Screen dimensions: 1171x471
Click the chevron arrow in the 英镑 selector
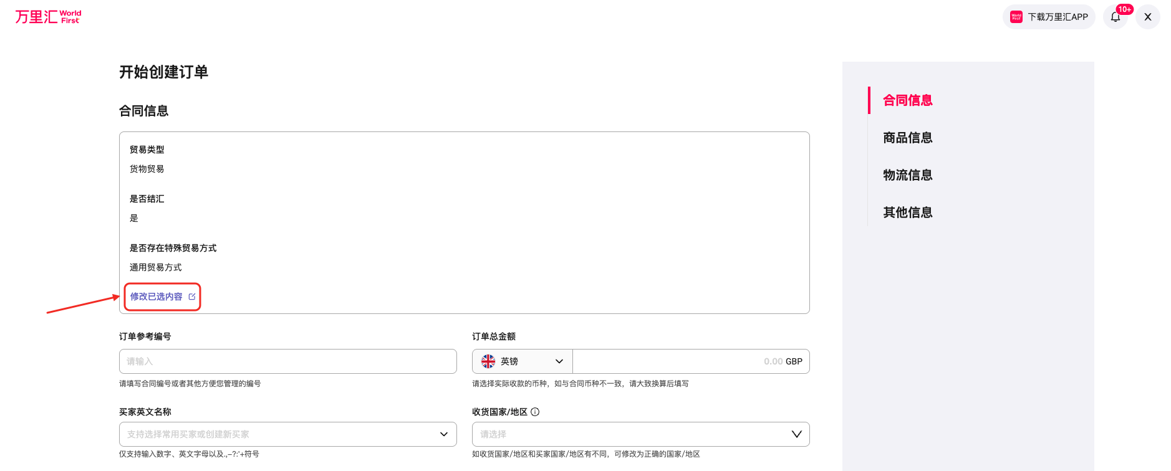click(x=559, y=361)
